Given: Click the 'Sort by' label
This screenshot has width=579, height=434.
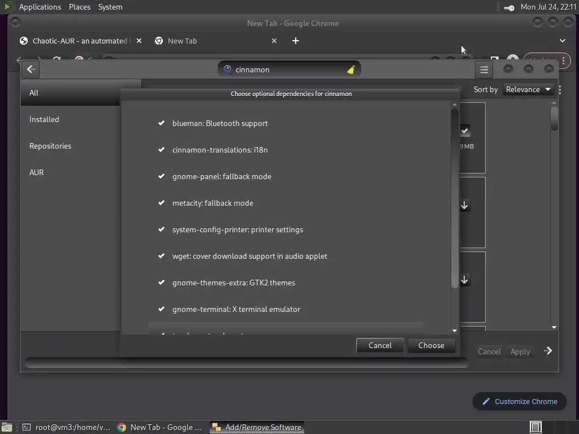Looking at the screenshot, I should [x=486, y=90].
